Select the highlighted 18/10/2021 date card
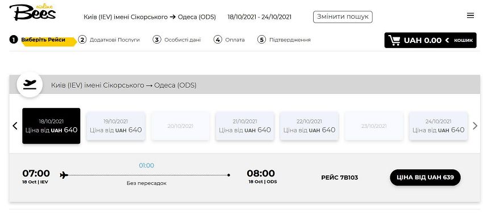Image resolution: width=483 pixels, height=215 pixels. pyautogui.click(x=51, y=126)
